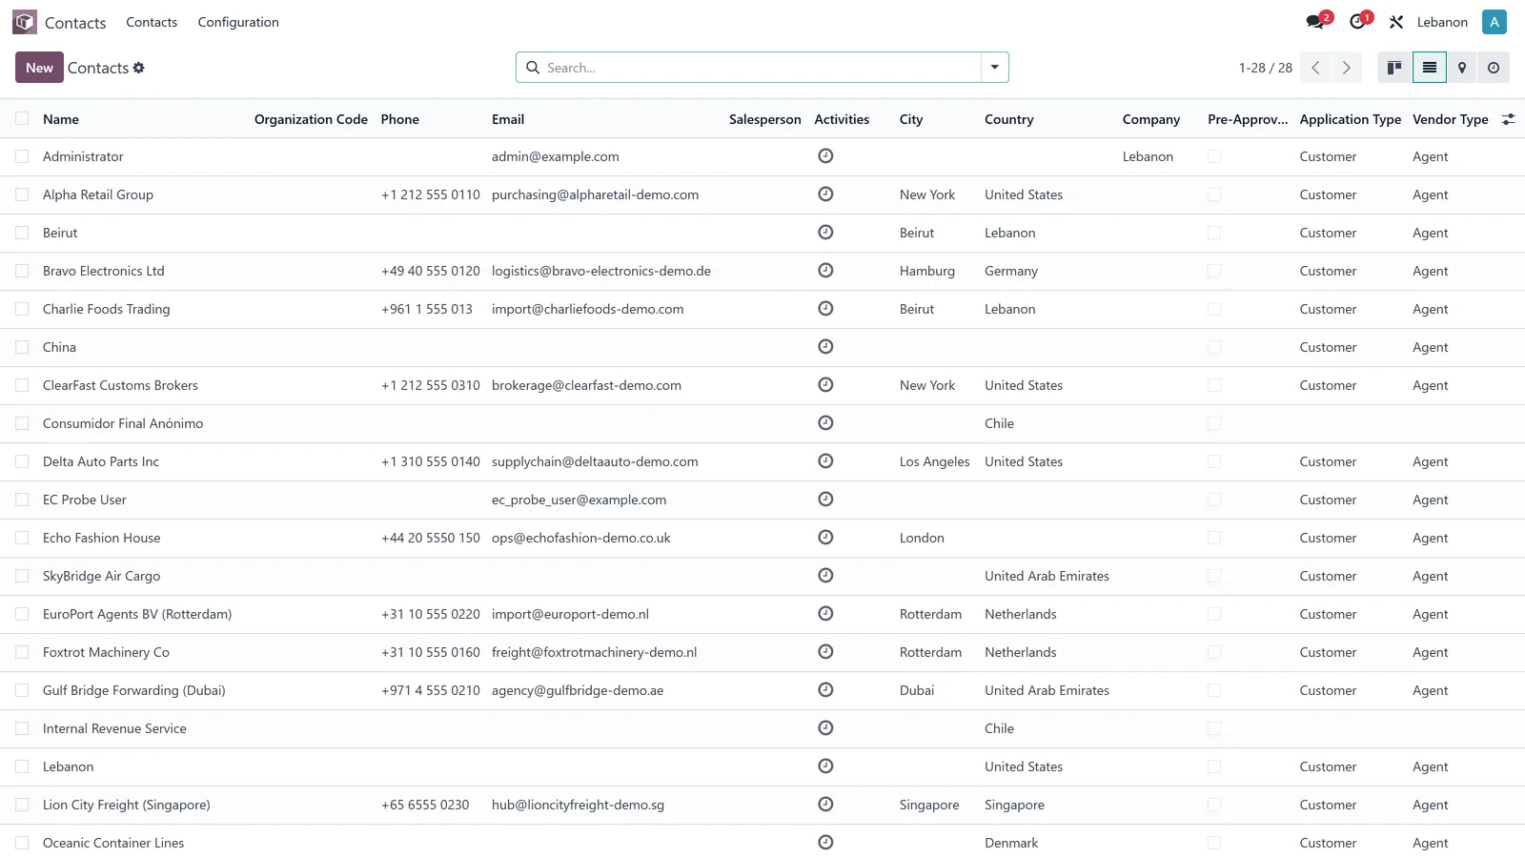Switch to Kanban view
Image resolution: width=1525 pixels, height=858 pixels.
pyautogui.click(x=1394, y=68)
